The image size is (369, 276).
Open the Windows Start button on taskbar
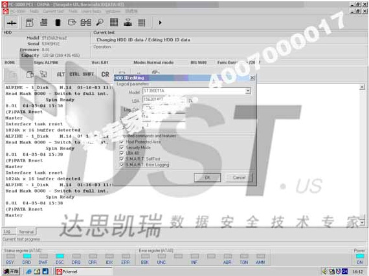[x=11, y=271]
